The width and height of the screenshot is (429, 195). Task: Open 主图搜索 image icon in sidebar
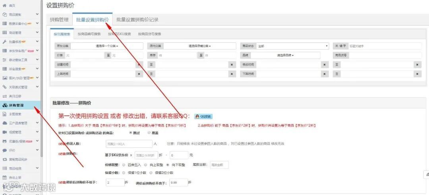4,114
